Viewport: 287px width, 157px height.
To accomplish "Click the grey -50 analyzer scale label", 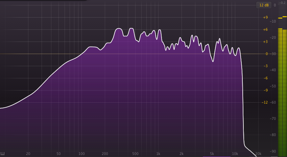I will pos(273,86).
